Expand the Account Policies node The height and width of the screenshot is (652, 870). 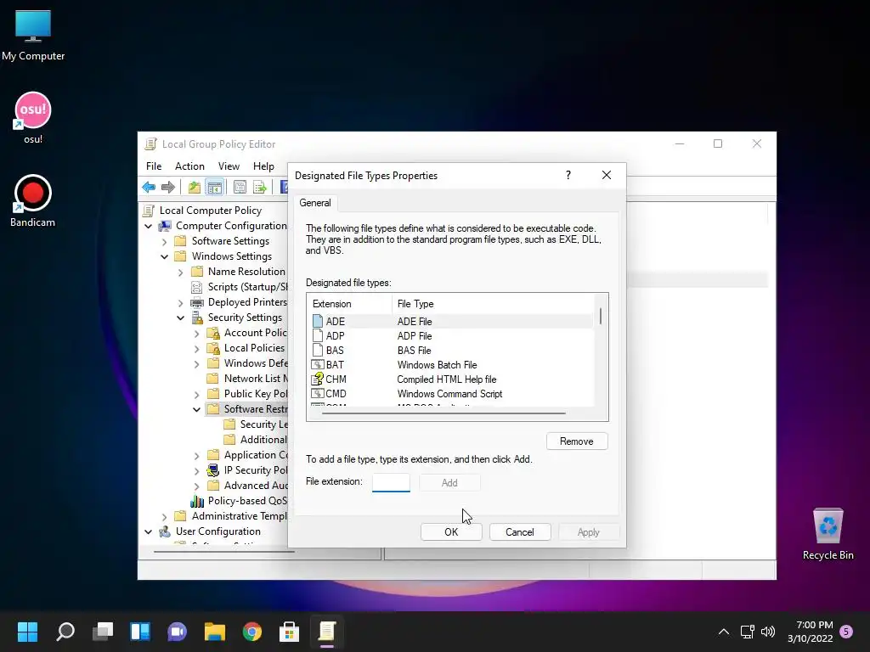point(196,333)
